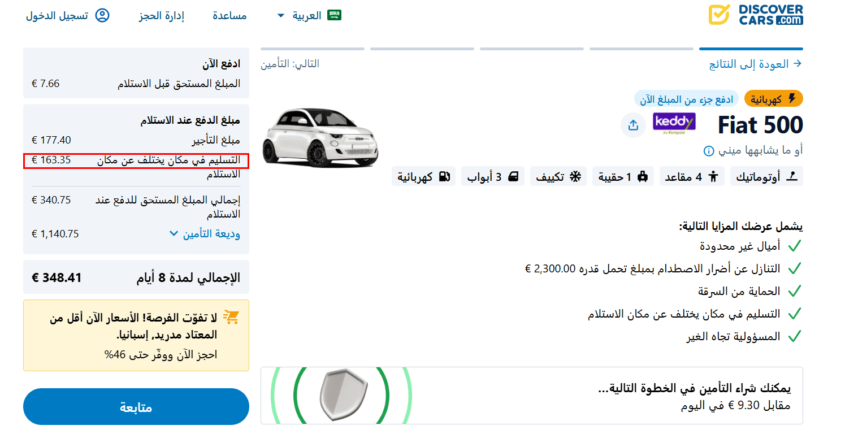Image resolution: width=858 pixels, height=447 pixels.
Task: Open the مساعدة help menu item
Action: click(x=229, y=16)
